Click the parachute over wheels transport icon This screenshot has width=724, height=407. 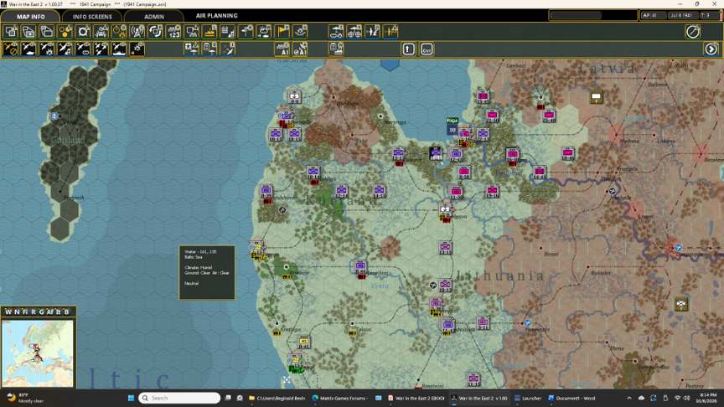(x=354, y=31)
